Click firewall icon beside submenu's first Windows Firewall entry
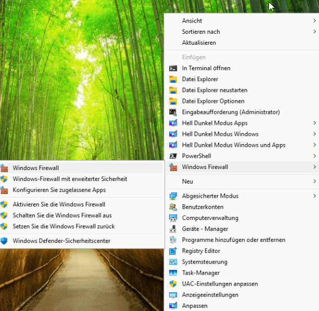The height and width of the screenshot is (311, 319). pos(4,168)
